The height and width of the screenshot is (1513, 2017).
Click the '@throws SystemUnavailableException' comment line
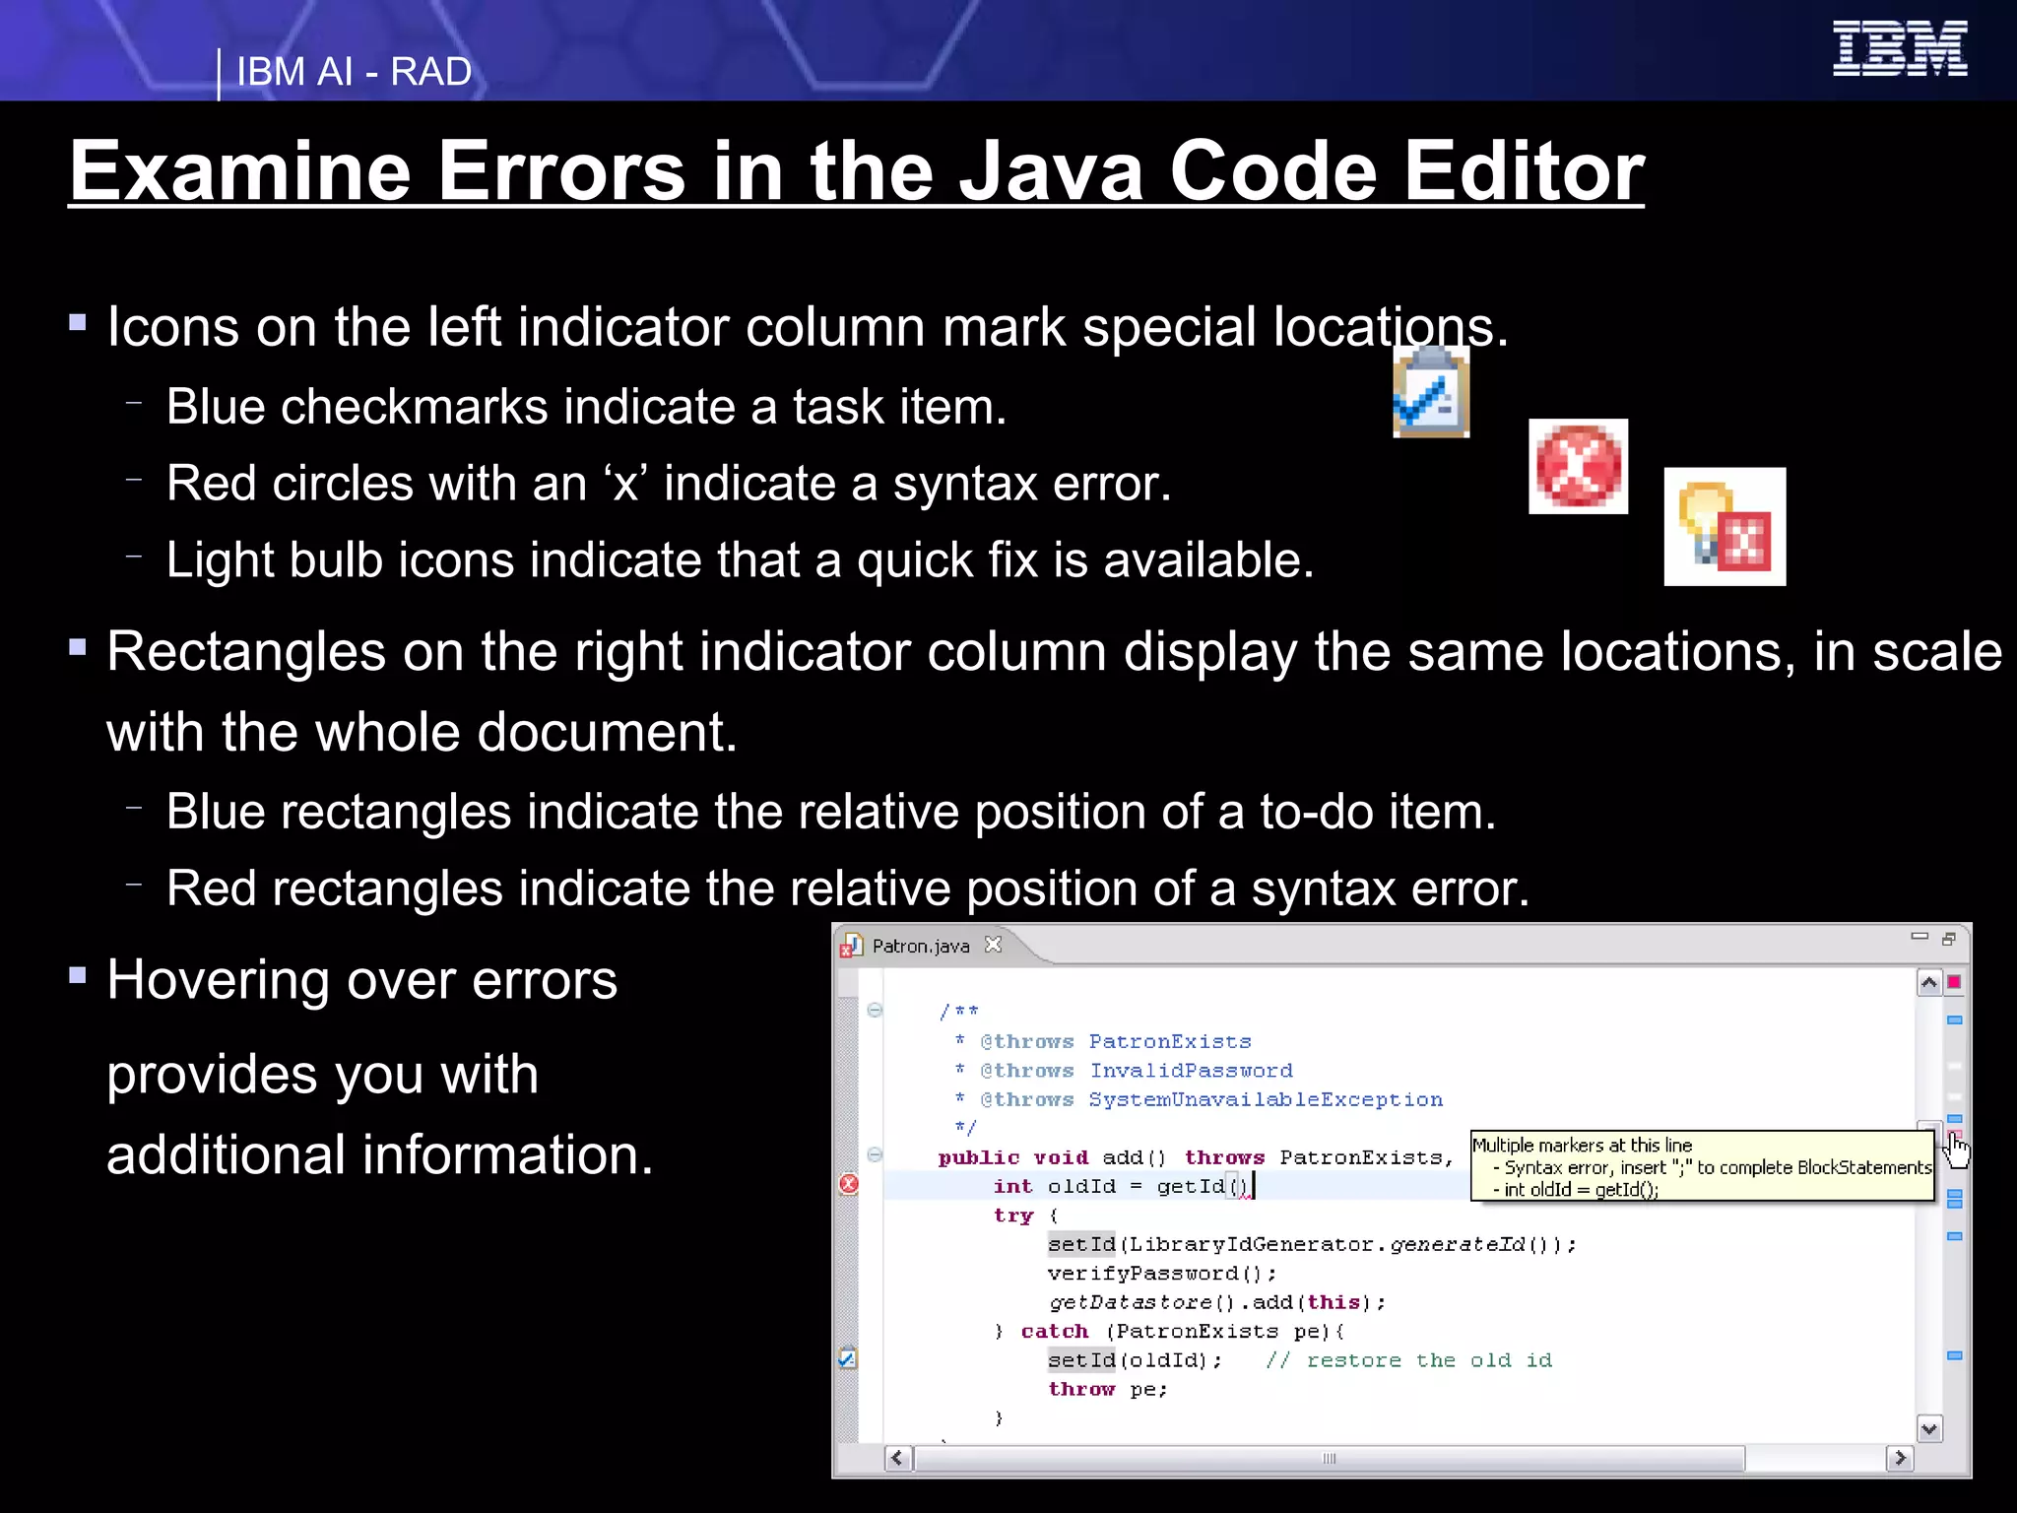pos(1199,1099)
